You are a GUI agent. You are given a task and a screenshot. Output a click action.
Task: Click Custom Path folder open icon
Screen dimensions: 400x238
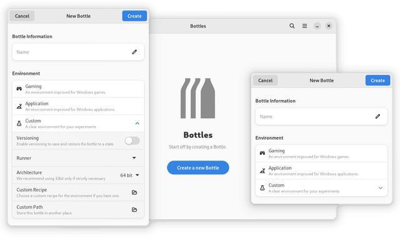point(134,210)
